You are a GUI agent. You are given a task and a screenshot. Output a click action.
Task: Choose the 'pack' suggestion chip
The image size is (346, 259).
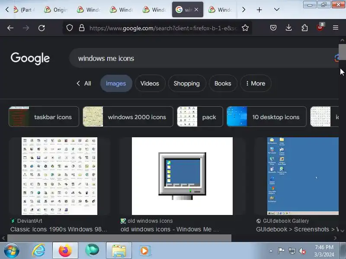(x=200, y=117)
